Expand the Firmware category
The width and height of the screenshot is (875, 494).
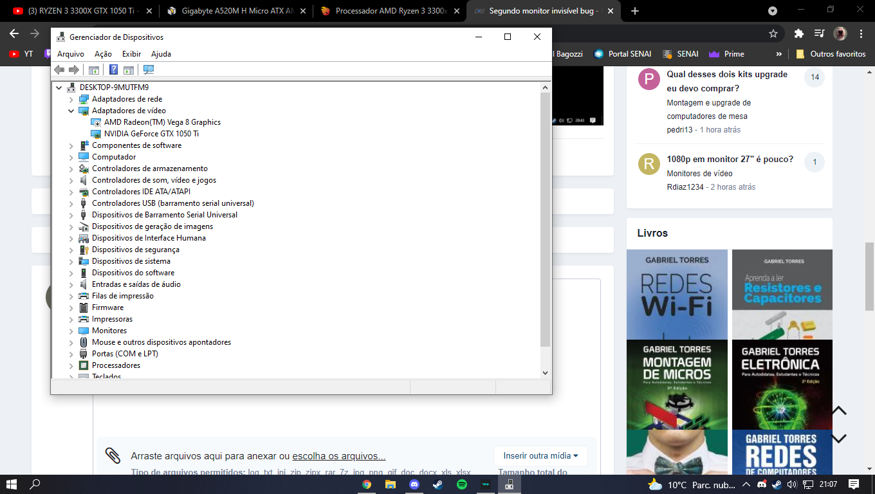coord(71,307)
